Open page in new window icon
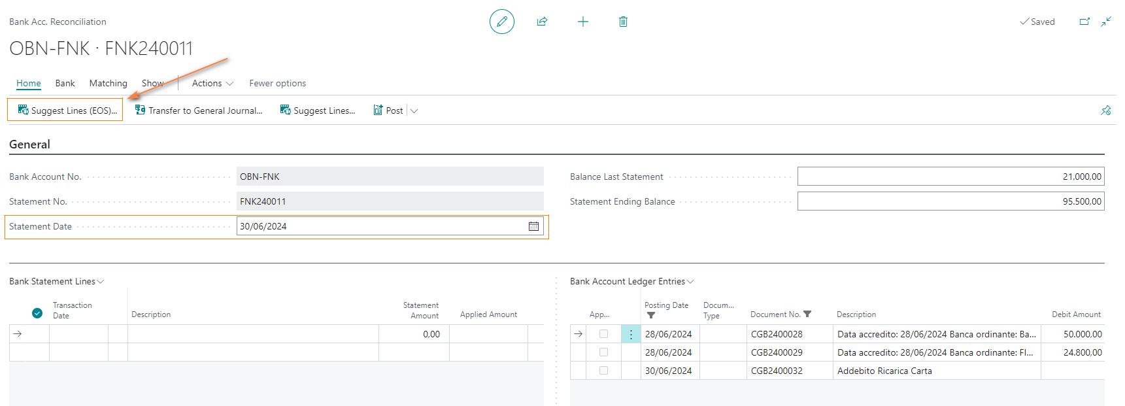 coord(1084,22)
